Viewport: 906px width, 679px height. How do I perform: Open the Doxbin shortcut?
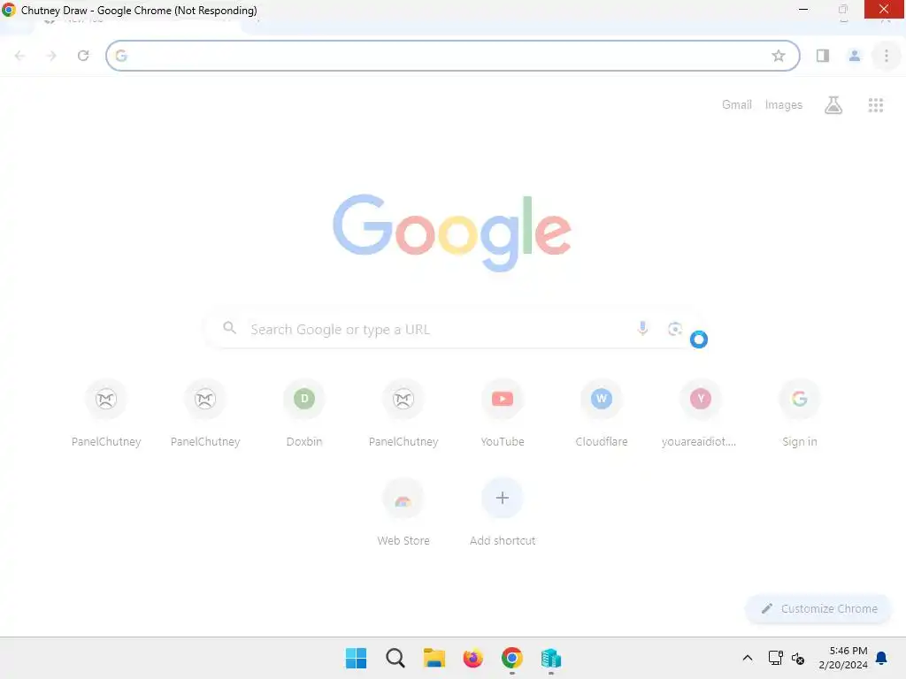click(304, 413)
